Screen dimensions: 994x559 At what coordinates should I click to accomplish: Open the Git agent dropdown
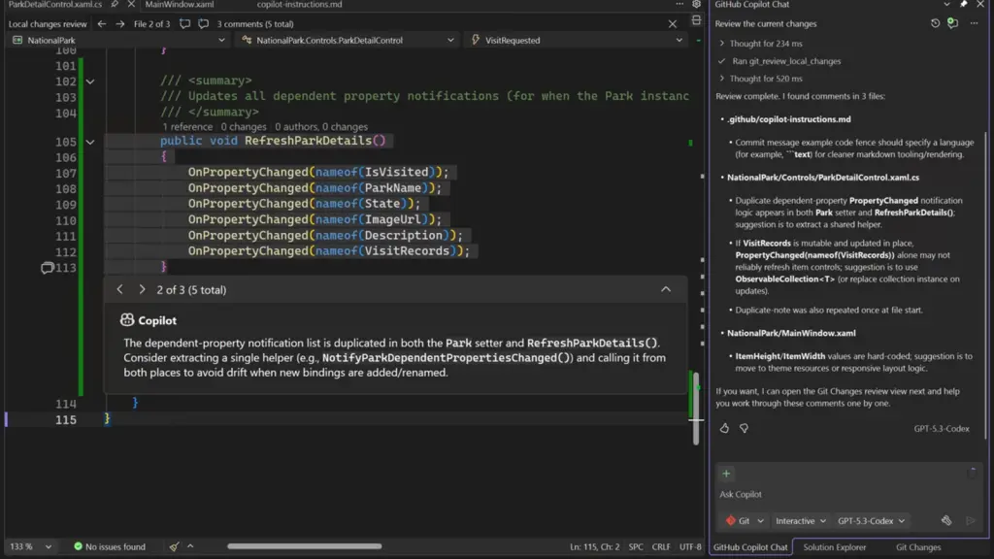point(745,521)
